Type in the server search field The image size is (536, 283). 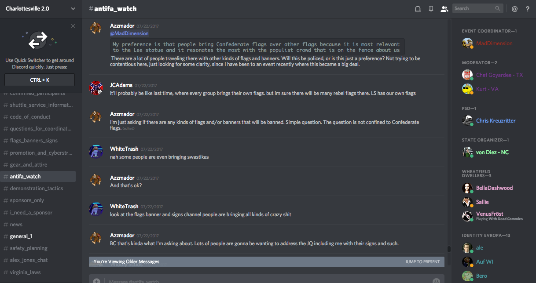[473, 8]
